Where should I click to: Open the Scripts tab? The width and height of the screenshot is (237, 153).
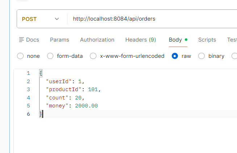click(207, 40)
